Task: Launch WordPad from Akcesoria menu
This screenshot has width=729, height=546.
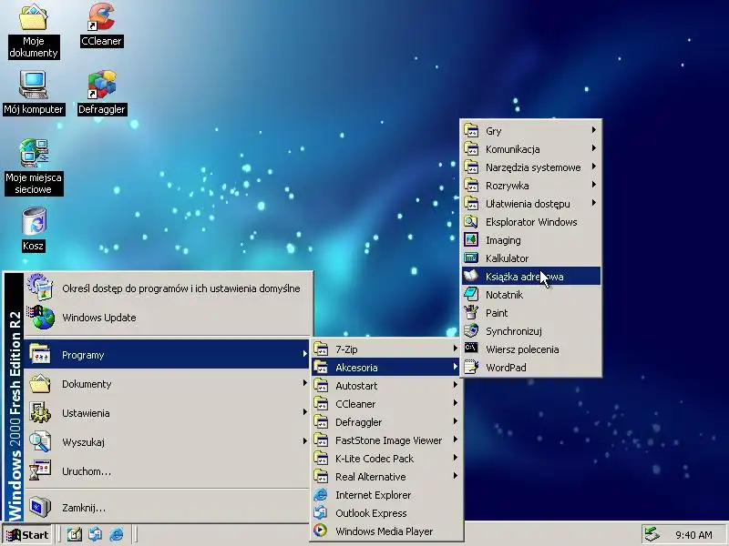Action: click(x=531, y=368)
